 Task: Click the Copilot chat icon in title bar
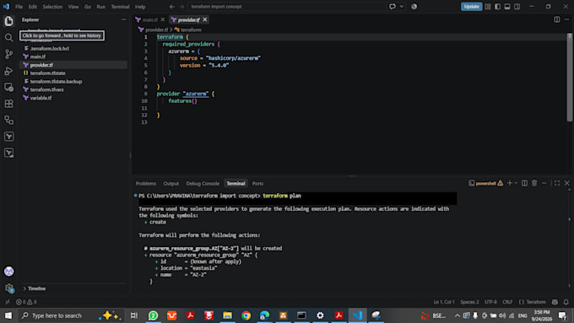point(393,7)
